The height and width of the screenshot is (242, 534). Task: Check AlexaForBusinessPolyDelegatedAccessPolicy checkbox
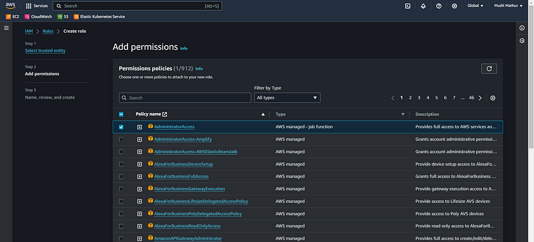tap(121, 214)
